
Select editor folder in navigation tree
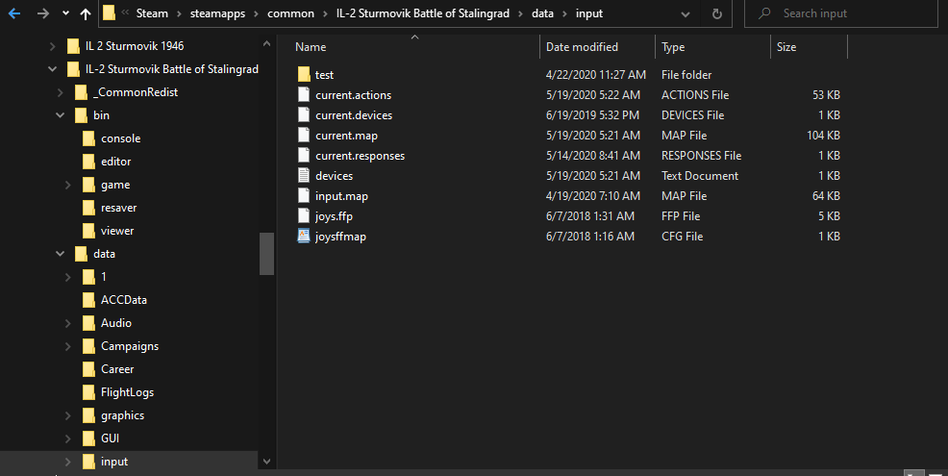[115, 162]
